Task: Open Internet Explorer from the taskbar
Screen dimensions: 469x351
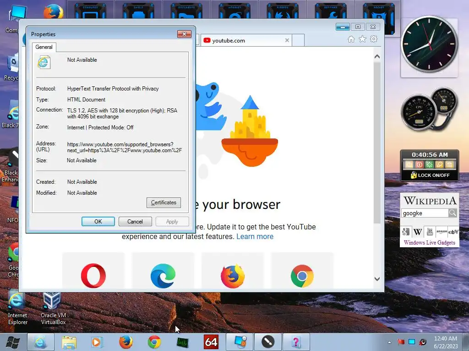Action: [41, 342]
